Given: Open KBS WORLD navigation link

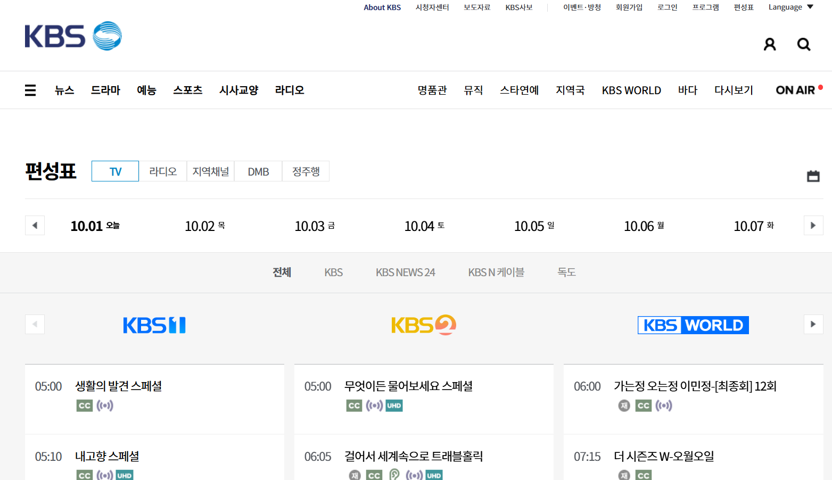Looking at the screenshot, I should (x=631, y=90).
